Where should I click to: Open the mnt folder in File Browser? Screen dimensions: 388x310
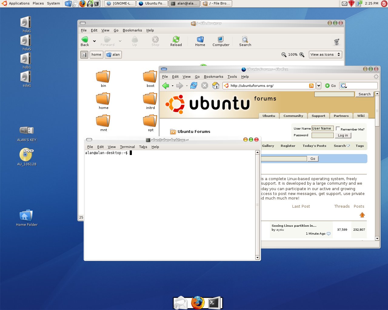(103, 123)
